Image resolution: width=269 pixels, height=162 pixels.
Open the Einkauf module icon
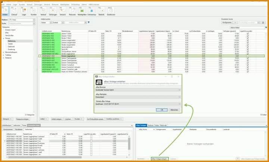[14, 11]
